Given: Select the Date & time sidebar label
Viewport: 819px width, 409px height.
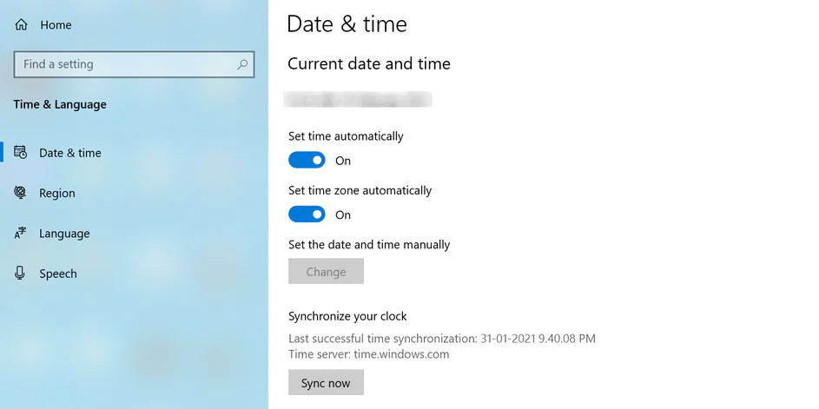Looking at the screenshot, I should pyautogui.click(x=70, y=153).
